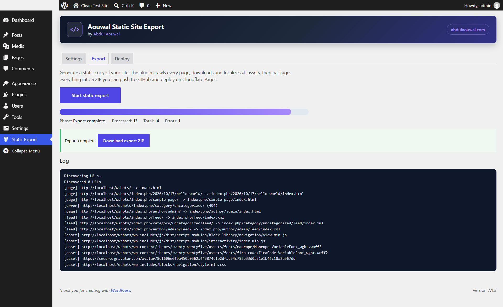Open the comments bubble icon in admin bar
This screenshot has height=307, width=503.
[x=142, y=6]
